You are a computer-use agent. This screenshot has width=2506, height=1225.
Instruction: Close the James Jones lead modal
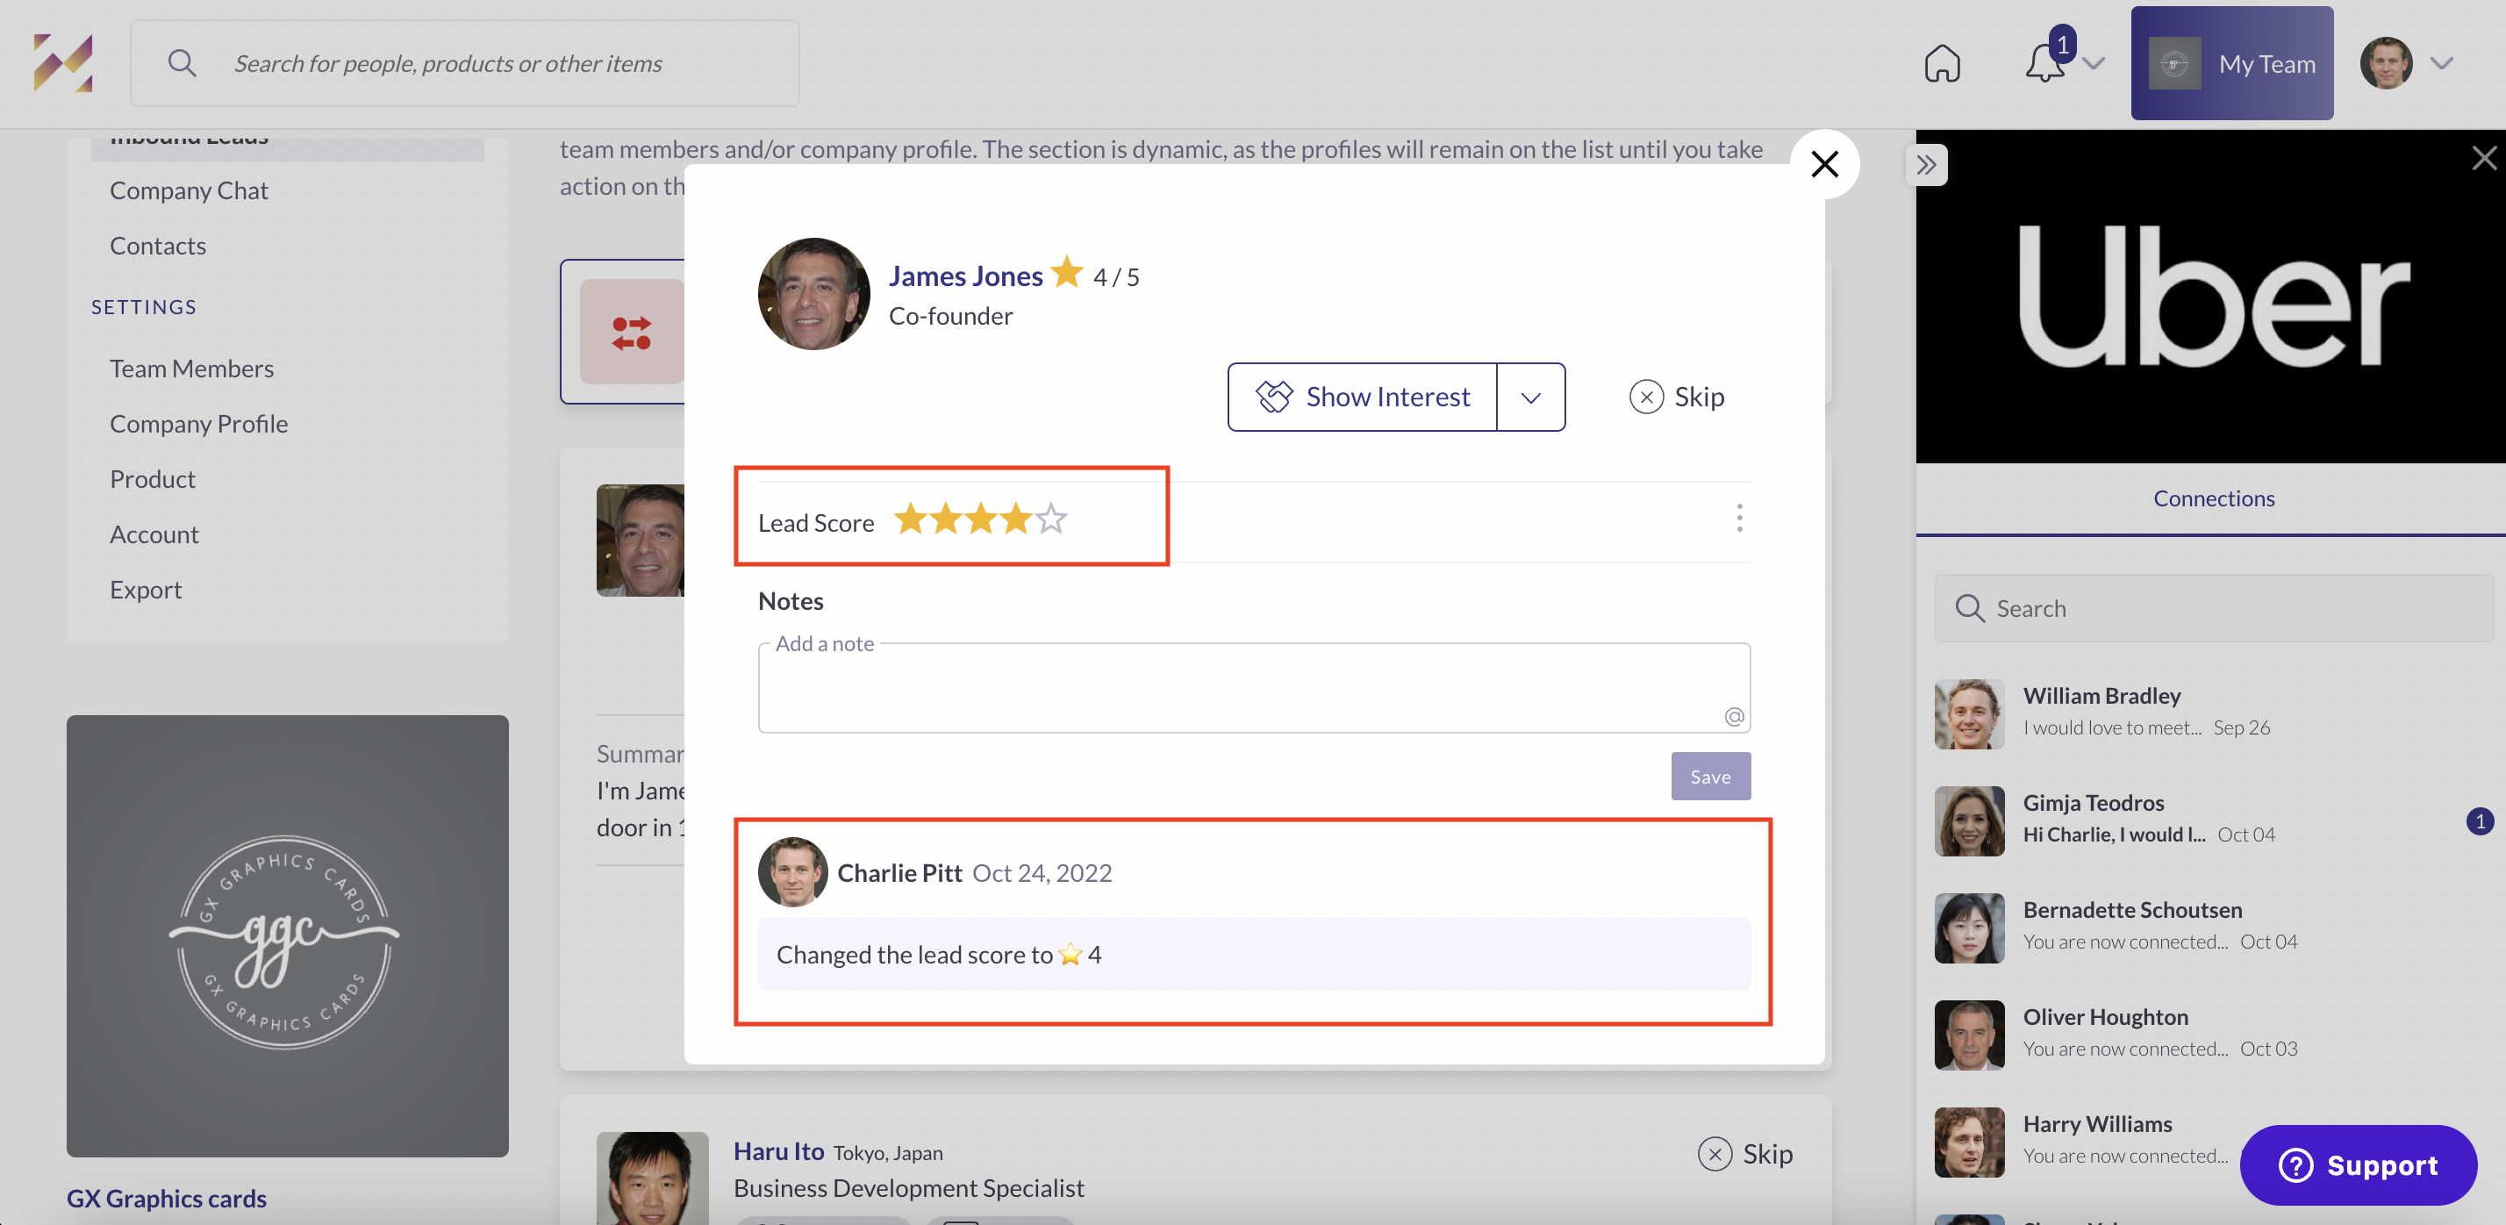(1824, 163)
